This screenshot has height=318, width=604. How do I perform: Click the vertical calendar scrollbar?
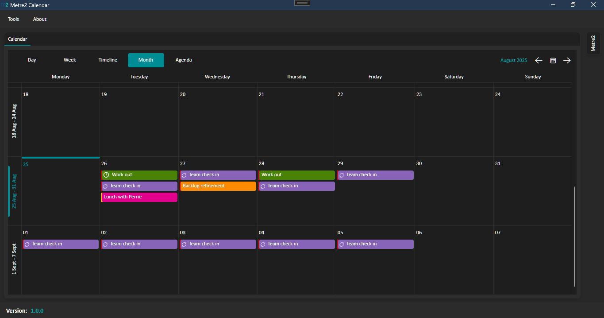point(574,237)
